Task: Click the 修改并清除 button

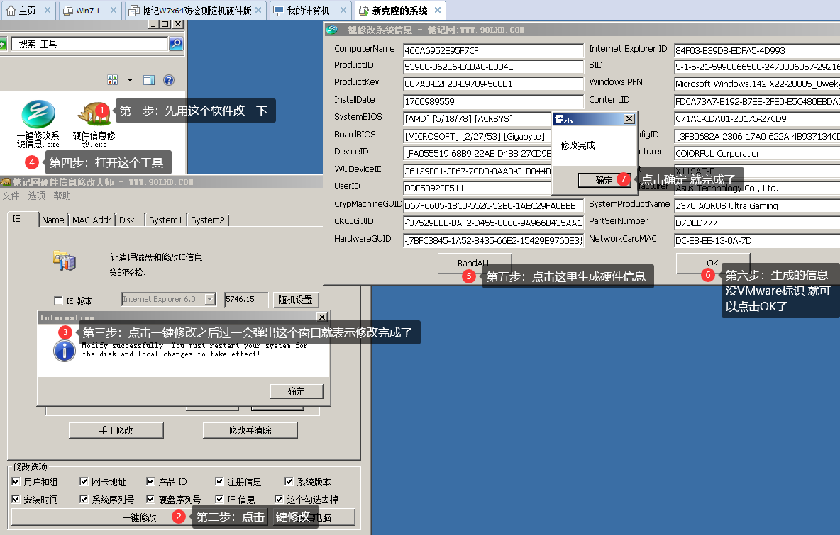Action: [x=250, y=430]
